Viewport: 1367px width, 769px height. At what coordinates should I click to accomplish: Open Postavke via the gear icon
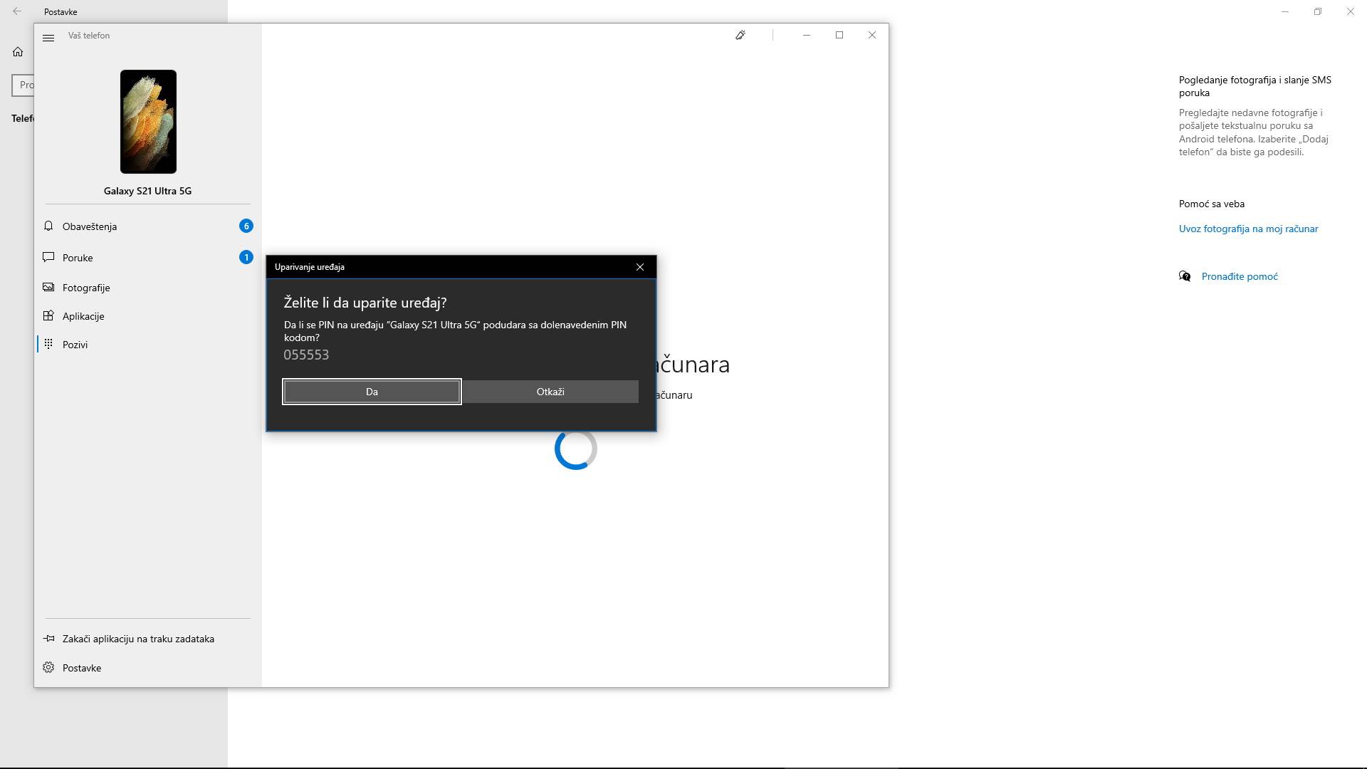pos(48,667)
